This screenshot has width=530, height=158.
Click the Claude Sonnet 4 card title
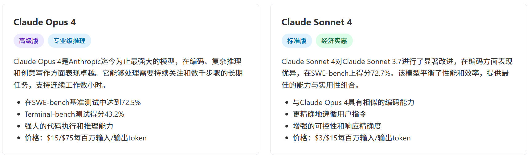point(317,22)
